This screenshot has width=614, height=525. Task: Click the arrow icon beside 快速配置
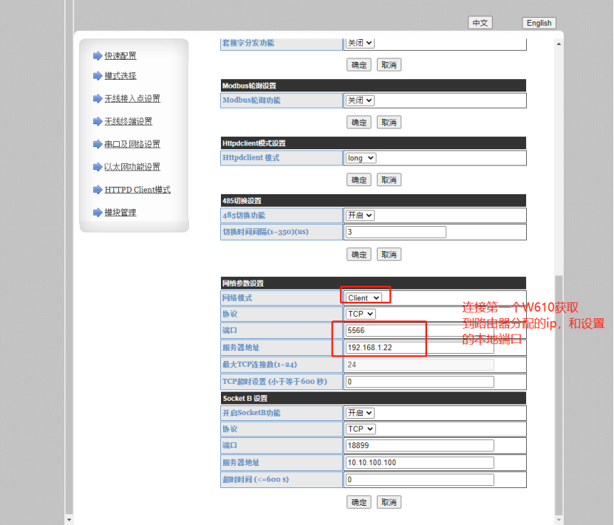point(98,56)
